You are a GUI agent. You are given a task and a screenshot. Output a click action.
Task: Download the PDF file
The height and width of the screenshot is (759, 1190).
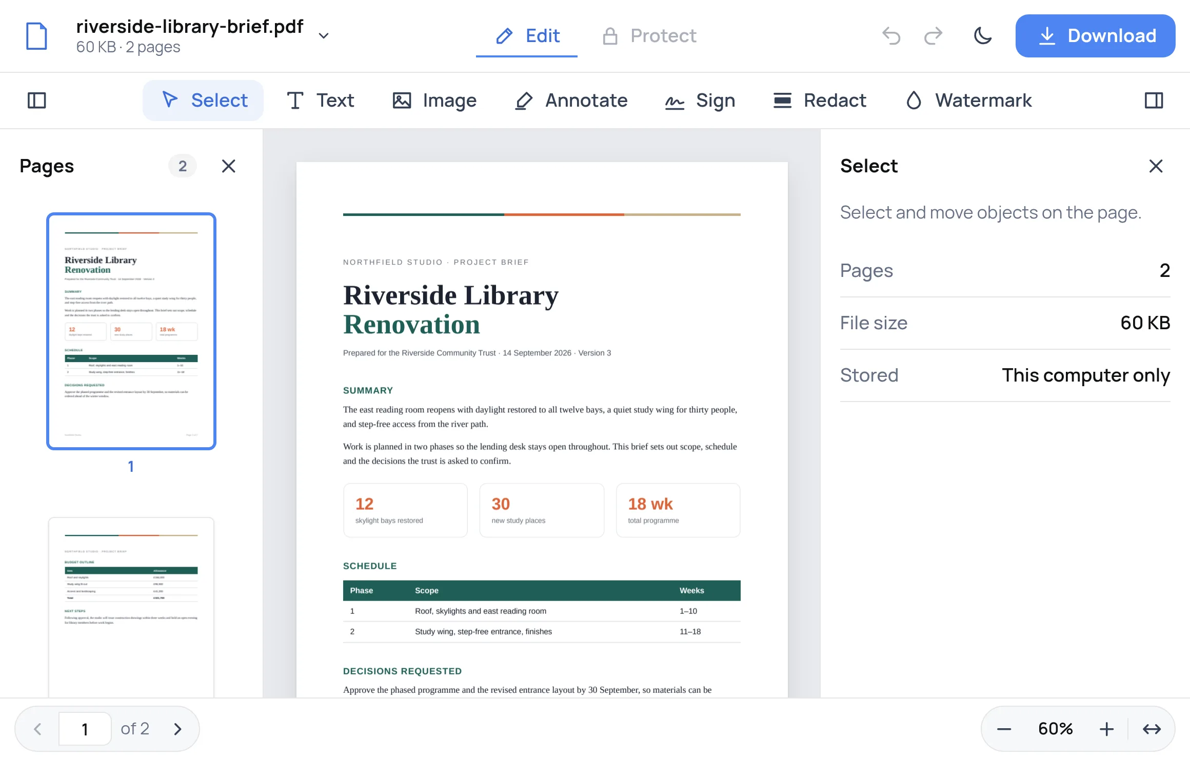click(x=1095, y=36)
